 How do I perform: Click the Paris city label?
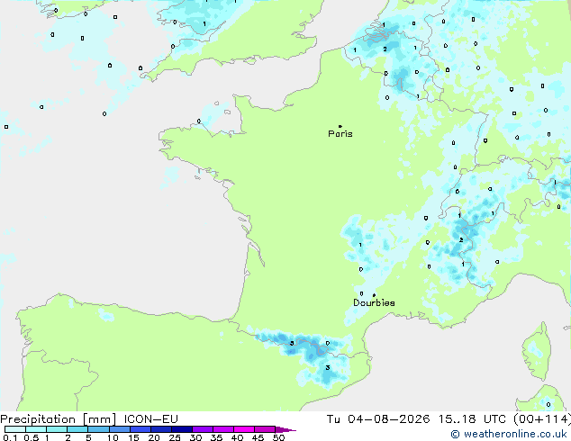[340, 134]
